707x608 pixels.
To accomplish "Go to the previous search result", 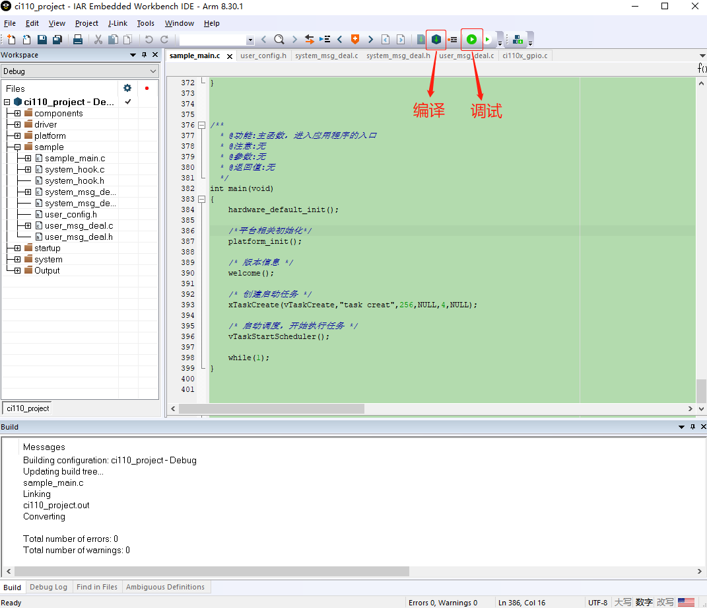I will [x=264, y=40].
